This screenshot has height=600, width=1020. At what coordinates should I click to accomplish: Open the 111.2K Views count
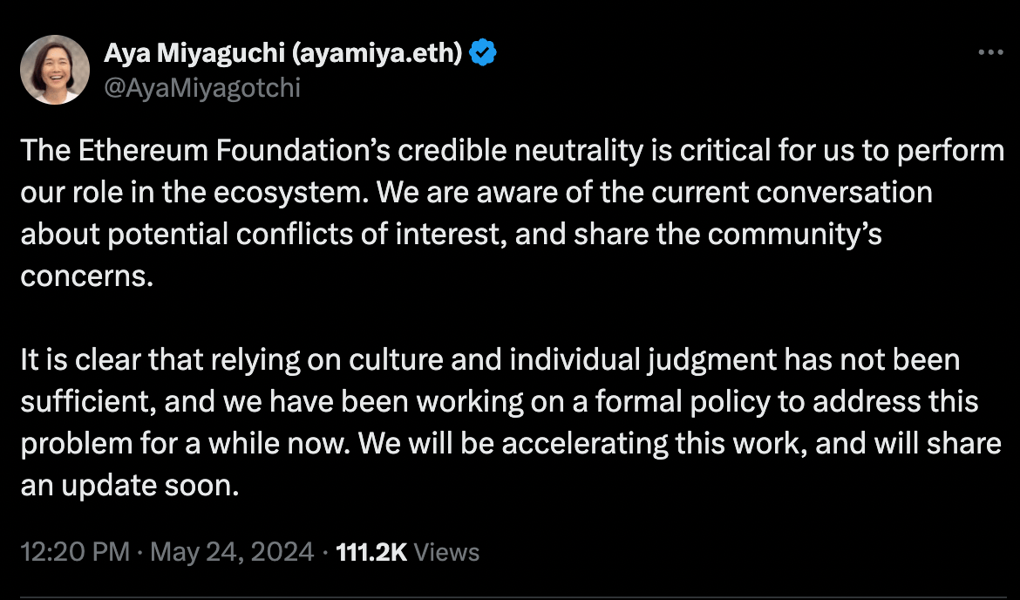pos(407,552)
